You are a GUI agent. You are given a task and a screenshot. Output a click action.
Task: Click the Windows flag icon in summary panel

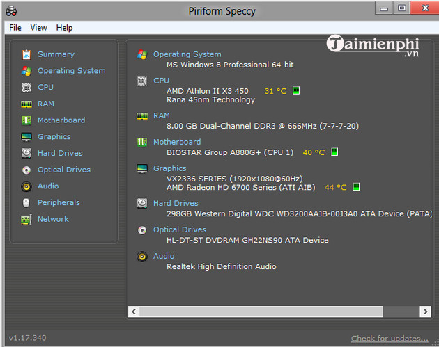(x=142, y=54)
